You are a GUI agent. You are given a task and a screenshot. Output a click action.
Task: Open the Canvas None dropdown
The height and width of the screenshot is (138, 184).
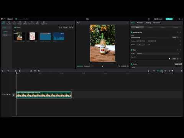point(156,67)
